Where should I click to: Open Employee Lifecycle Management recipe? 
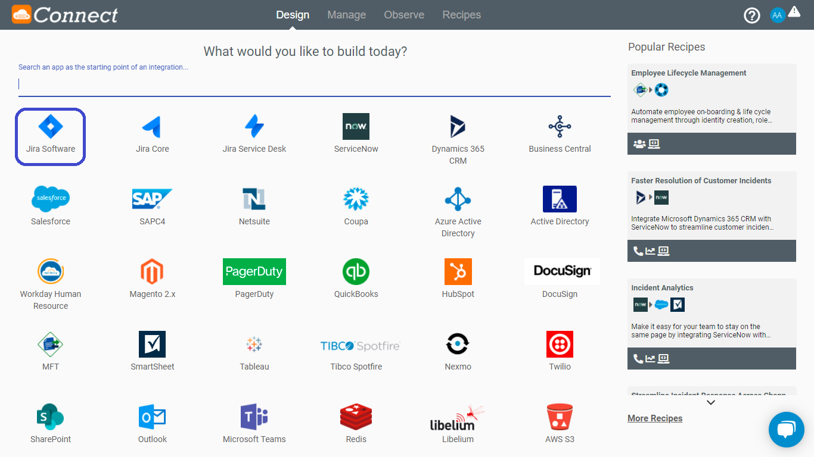(x=712, y=109)
